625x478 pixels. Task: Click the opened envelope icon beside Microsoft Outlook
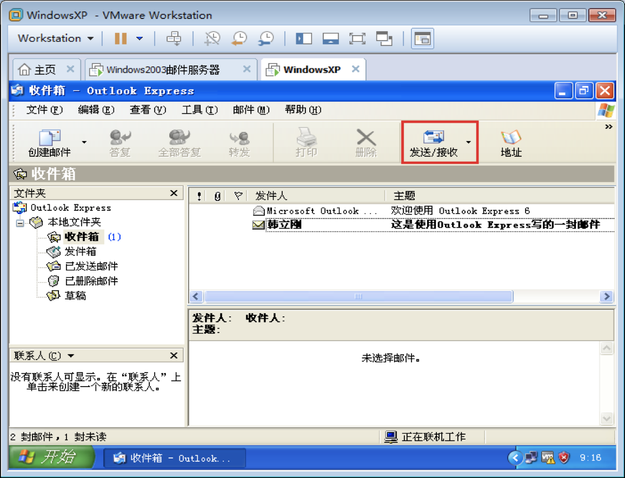pos(258,210)
